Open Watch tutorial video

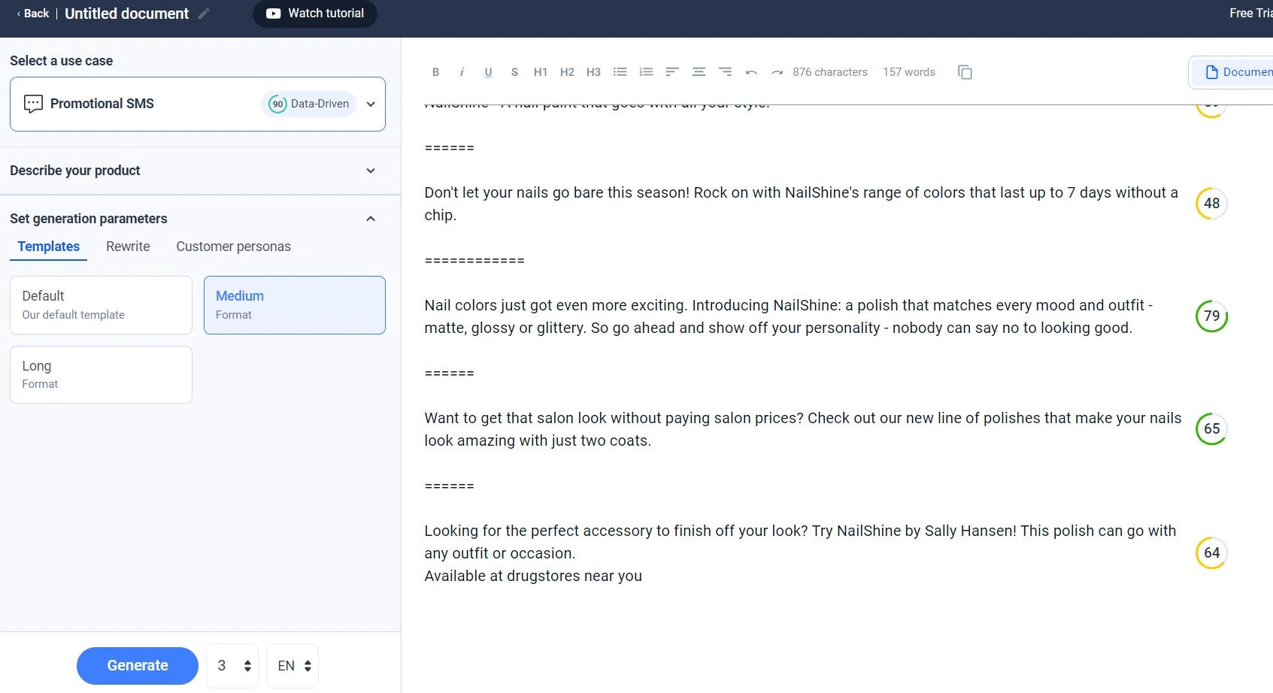click(315, 14)
